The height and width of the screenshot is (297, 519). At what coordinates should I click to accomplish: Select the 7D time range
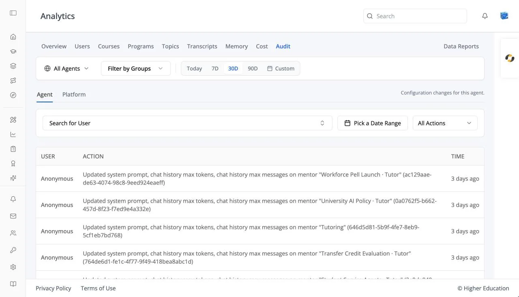[x=215, y=68]
